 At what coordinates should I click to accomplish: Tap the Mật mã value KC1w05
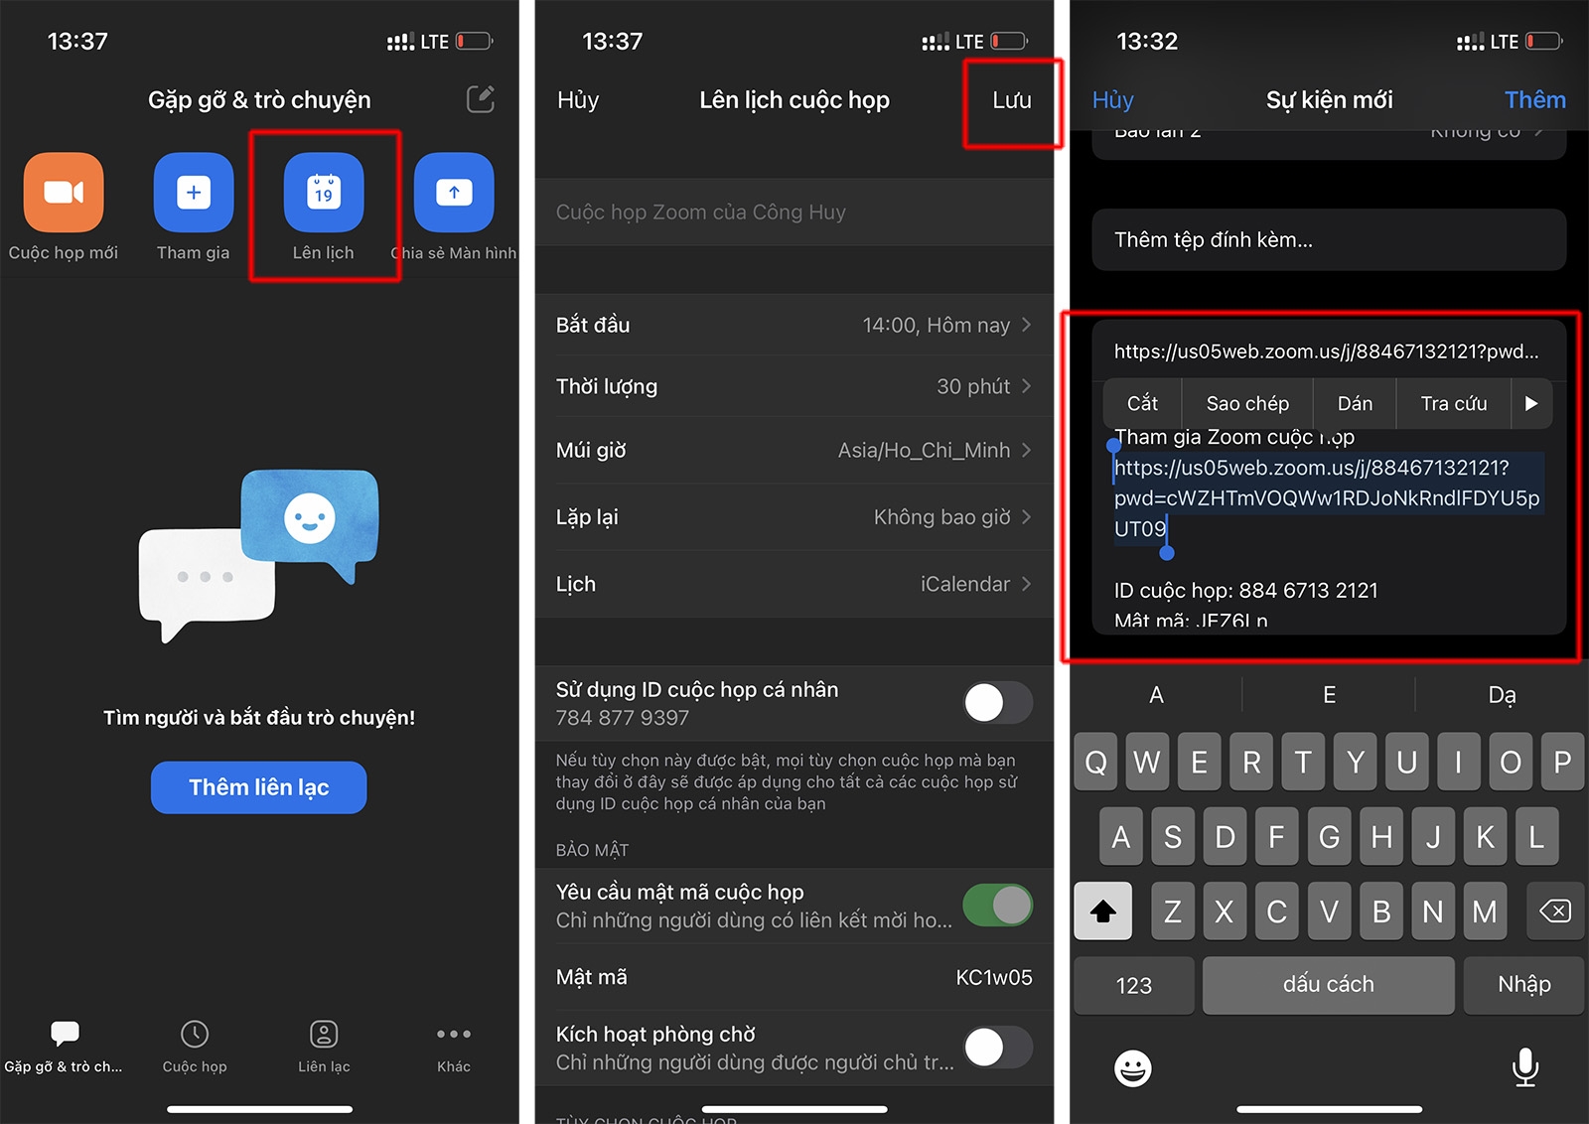click(994, 977)
